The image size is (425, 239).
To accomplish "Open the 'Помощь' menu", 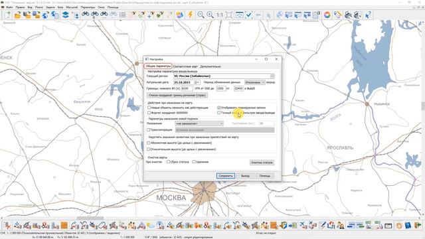I will coord(113,7).
